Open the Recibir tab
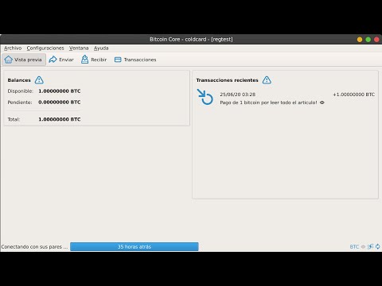The image size is (382, 286). tap(94, 60)
